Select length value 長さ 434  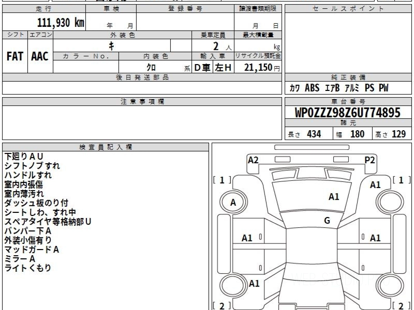[x=305, y=134]
